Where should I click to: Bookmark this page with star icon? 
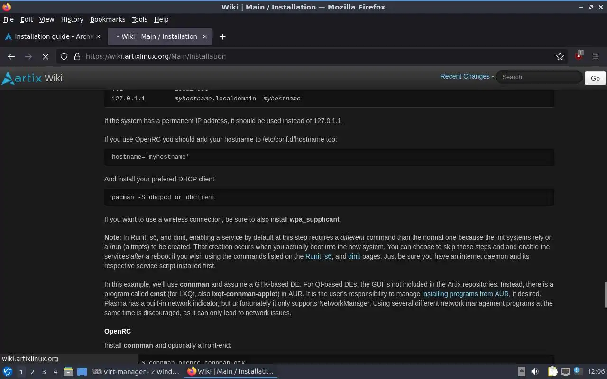point(560,56)
